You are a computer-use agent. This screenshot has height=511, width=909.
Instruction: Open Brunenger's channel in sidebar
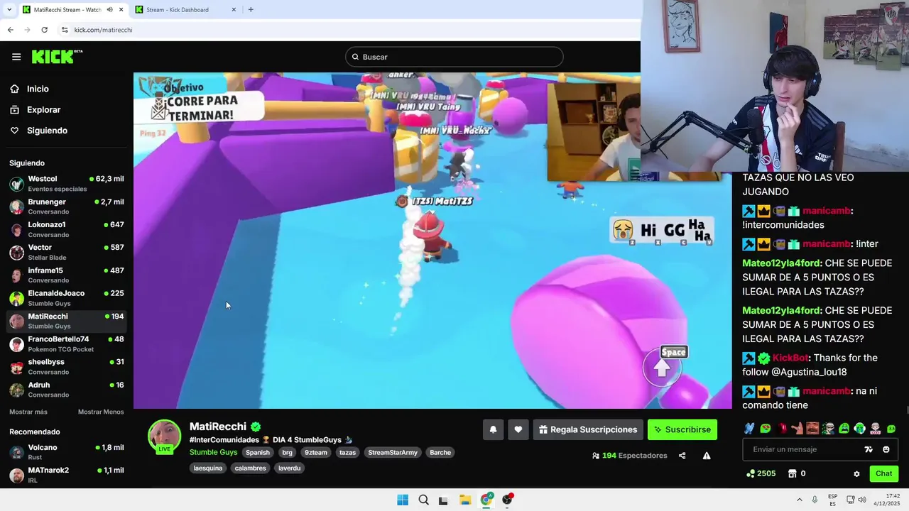click(x=67, y=207)
